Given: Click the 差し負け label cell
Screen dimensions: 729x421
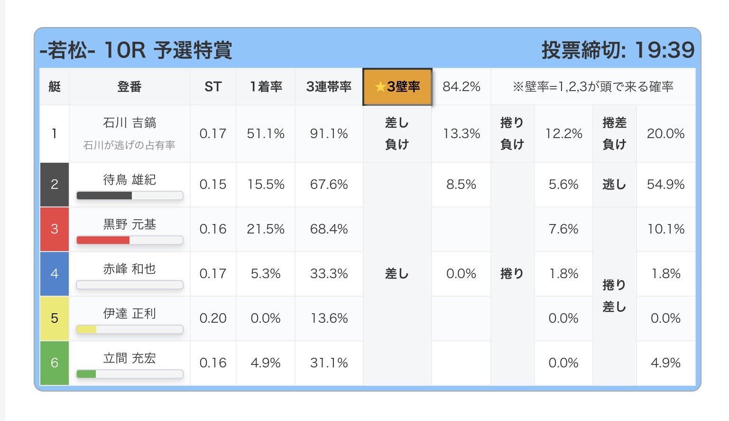Looking at the screenshot, I should (397, 134).
